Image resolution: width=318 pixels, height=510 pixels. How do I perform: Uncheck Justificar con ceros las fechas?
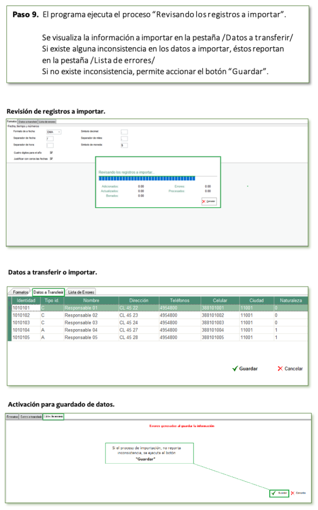click(52, 158)
